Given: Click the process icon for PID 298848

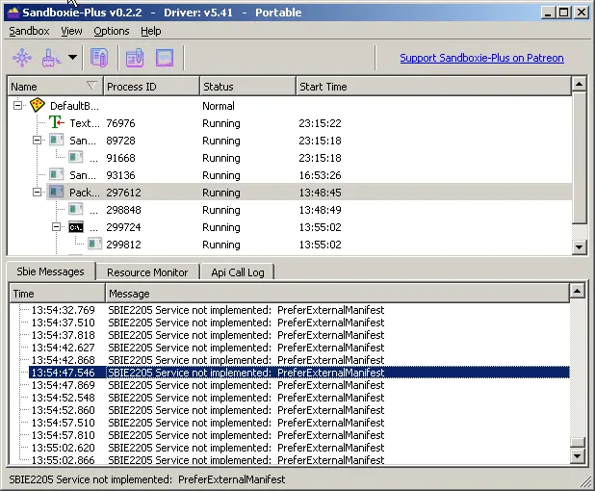Looking at the screenshot, I should click(75, 209).
